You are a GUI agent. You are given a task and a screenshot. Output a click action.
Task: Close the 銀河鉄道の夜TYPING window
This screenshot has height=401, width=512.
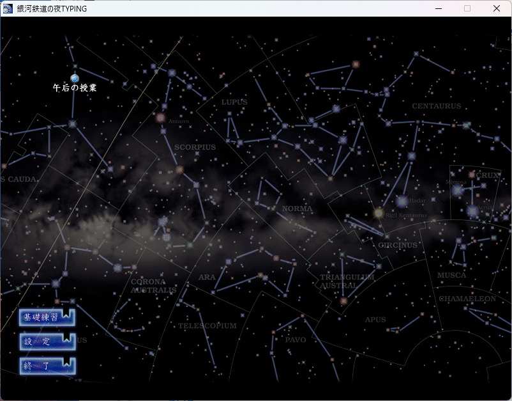tap(496, 8)
